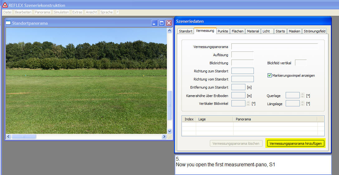Switch to the Licht tab

pyautogui.click(x=268, y=31)
